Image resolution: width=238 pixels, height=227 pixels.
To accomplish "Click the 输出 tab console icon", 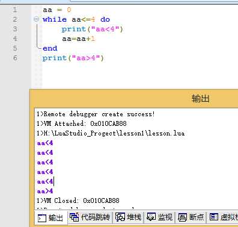I will click(x=42, y=218).
